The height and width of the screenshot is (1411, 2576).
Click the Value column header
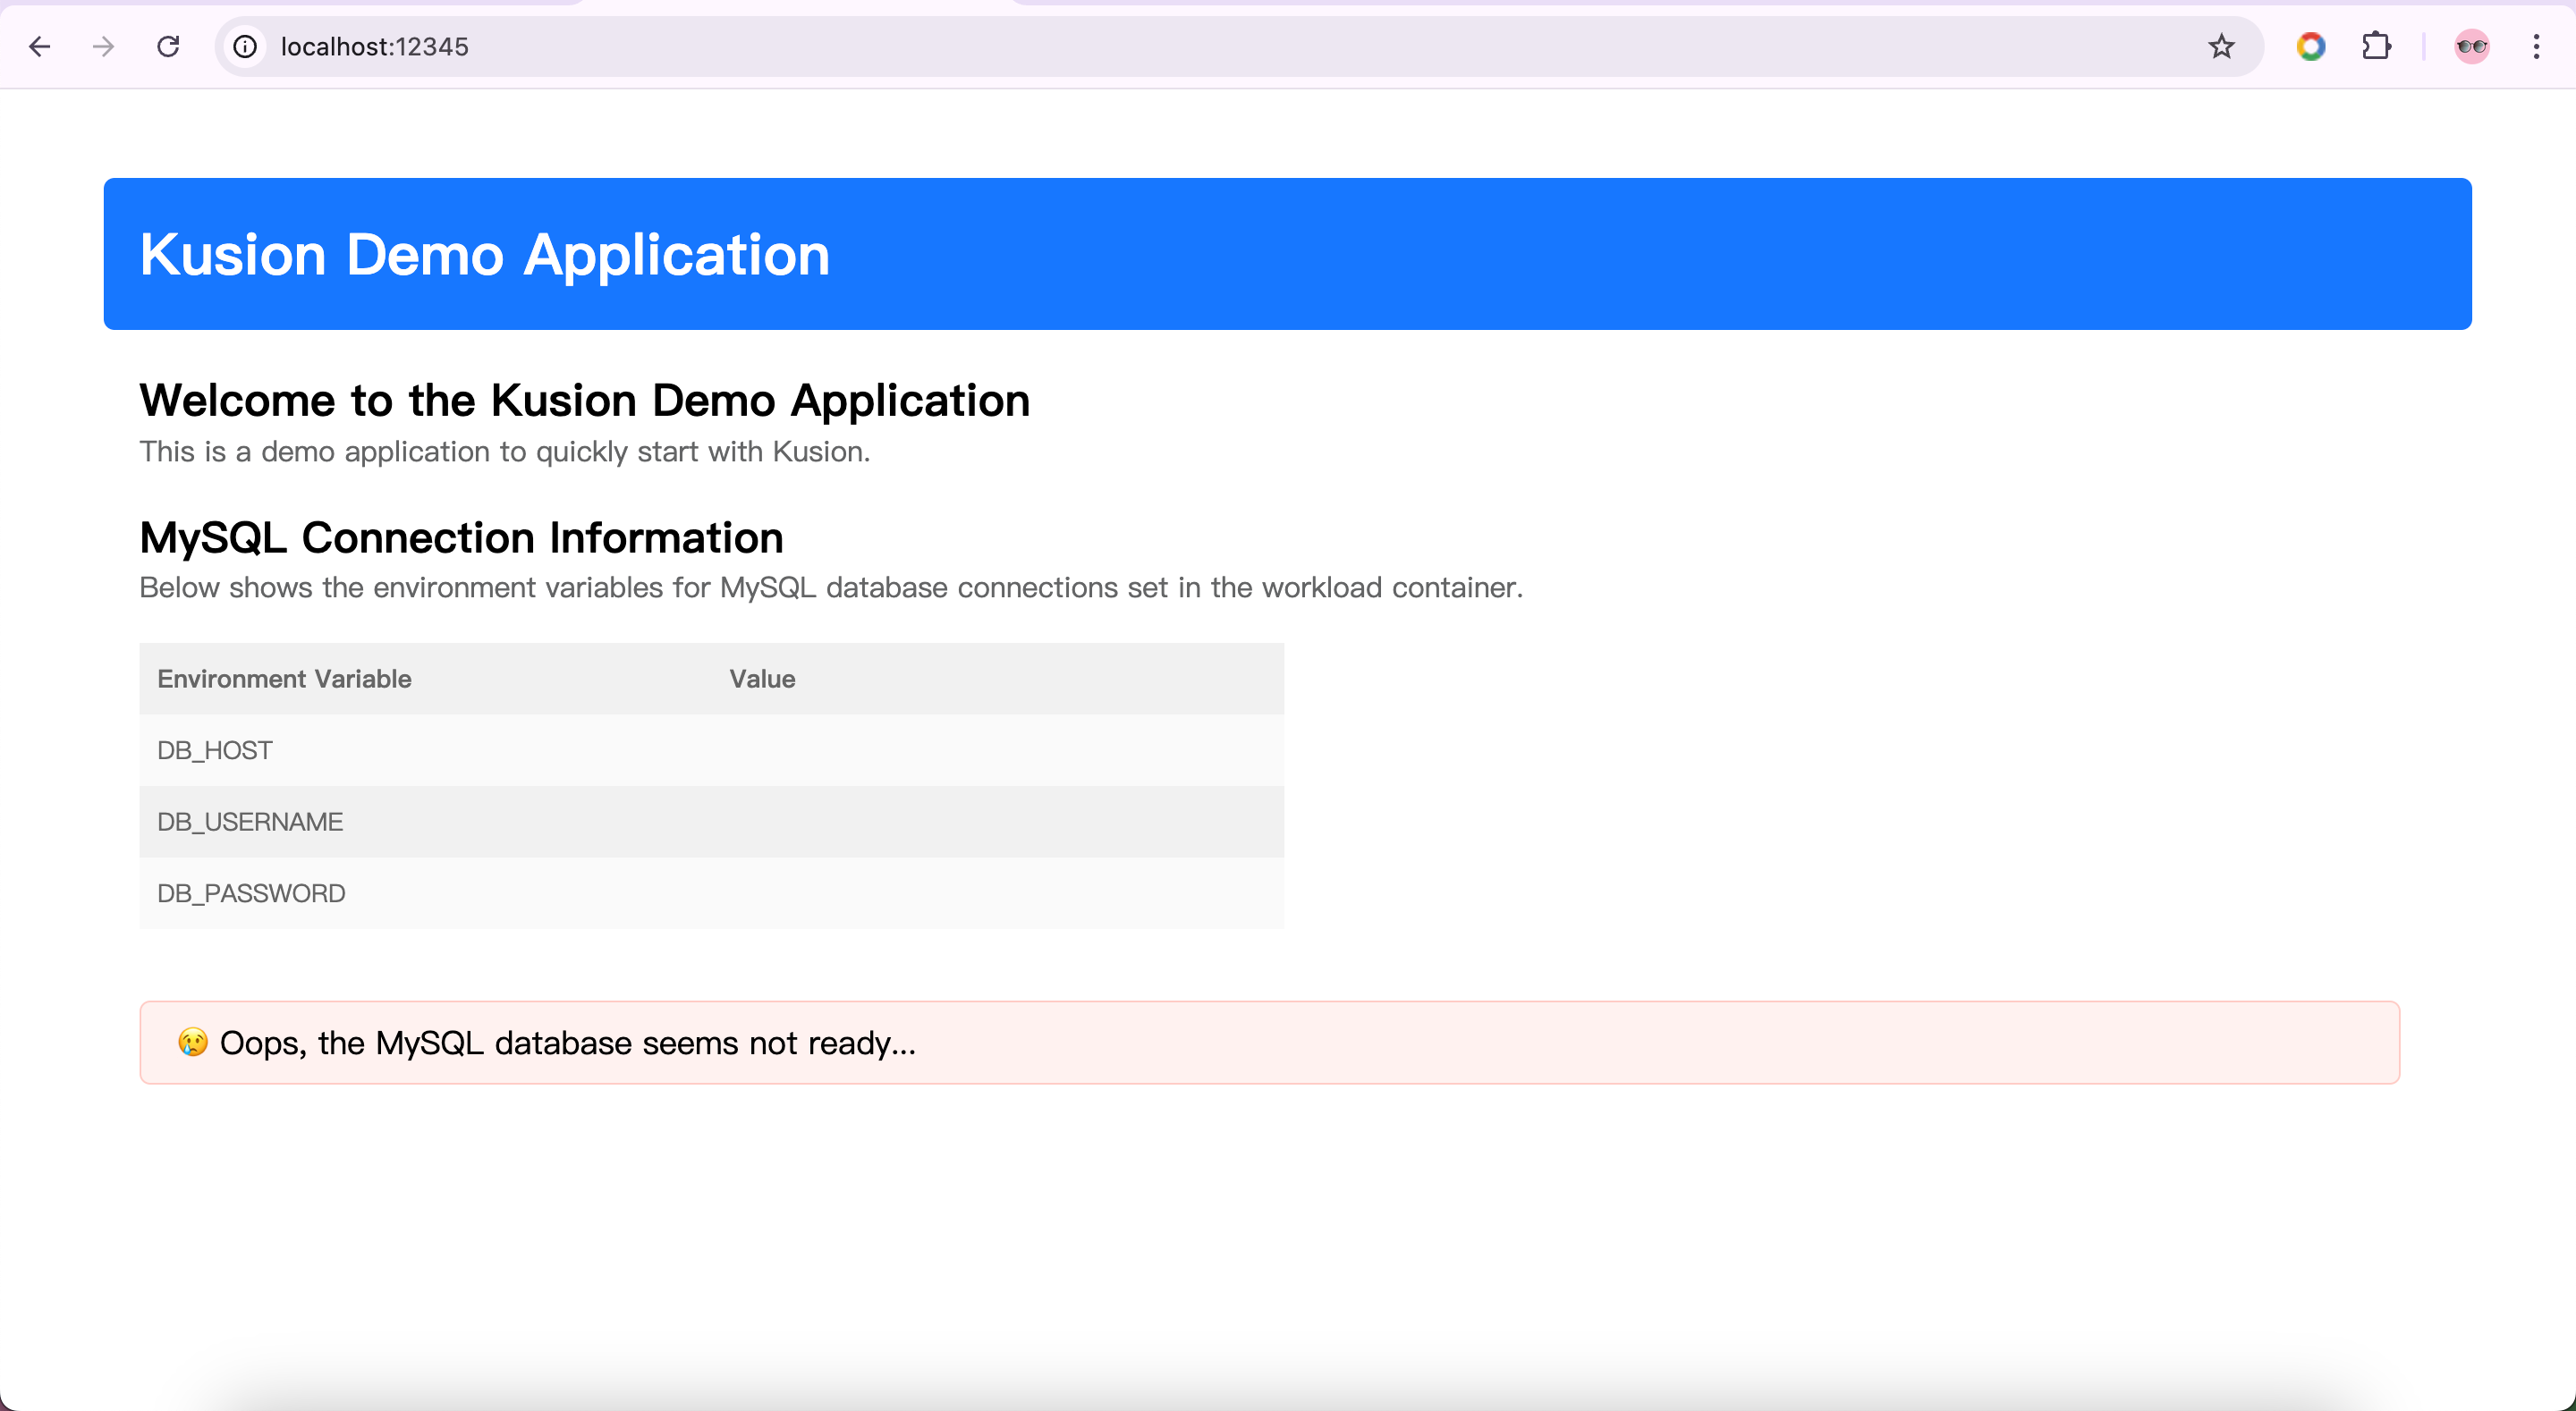[762, 679]
